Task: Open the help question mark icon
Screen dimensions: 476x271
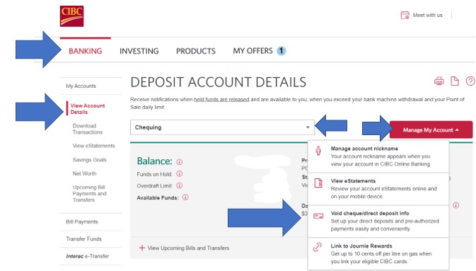Action: tap(470, 81)
